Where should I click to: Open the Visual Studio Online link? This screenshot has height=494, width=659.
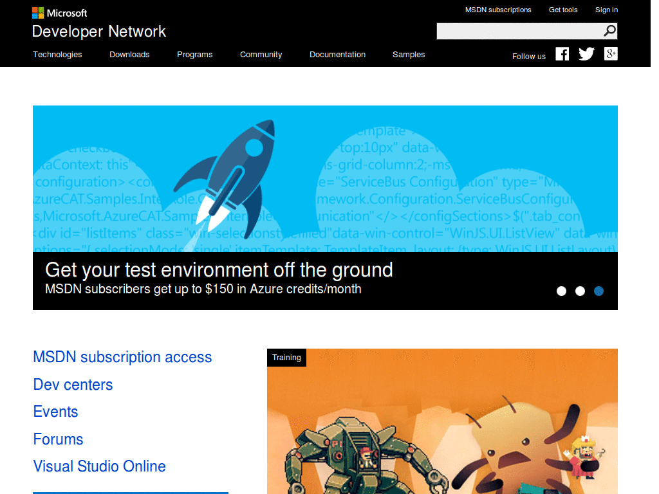point(99,466)
